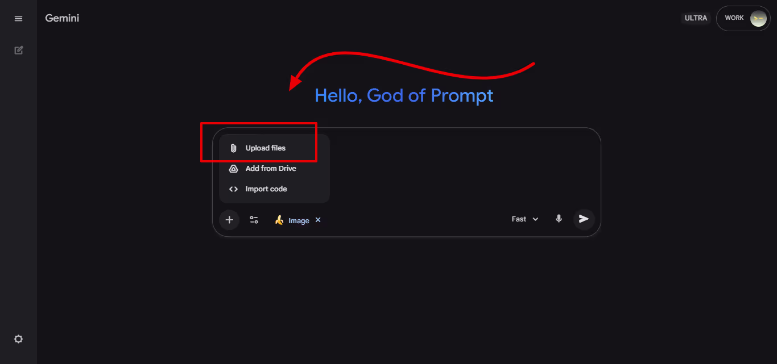Open the settings gear icon
This screenshot has width=777, height=364.
pyautogui.click(x=19, y=339)
